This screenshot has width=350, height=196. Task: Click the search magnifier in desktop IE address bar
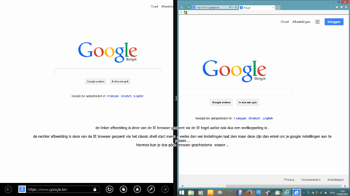point(230,7)
